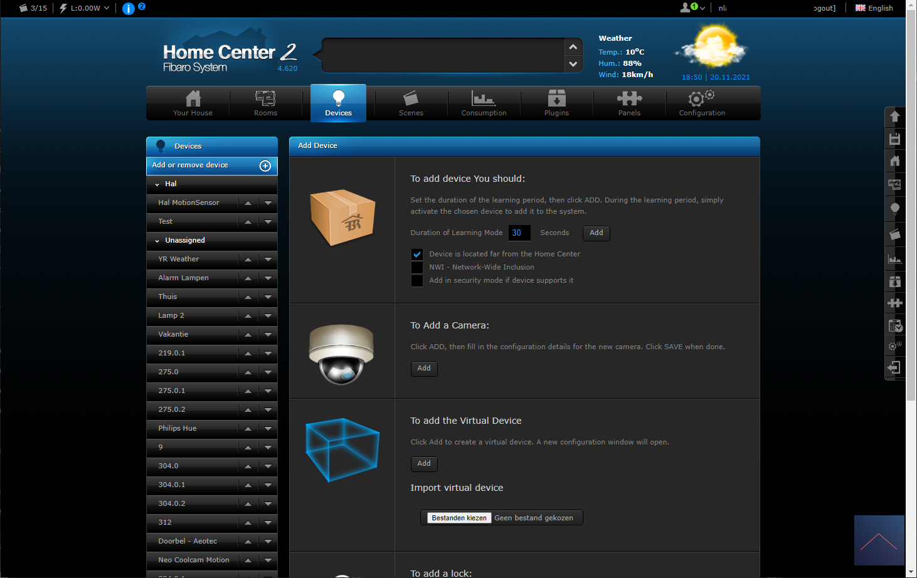Open the Plugins tab
Viewport: 917px width, 578px height.
click(556, 103)
